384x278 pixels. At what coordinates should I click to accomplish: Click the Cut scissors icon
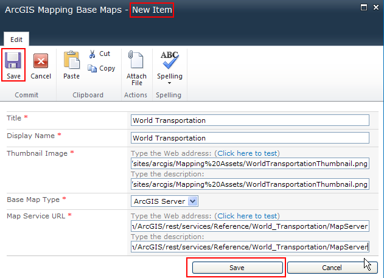93,54
